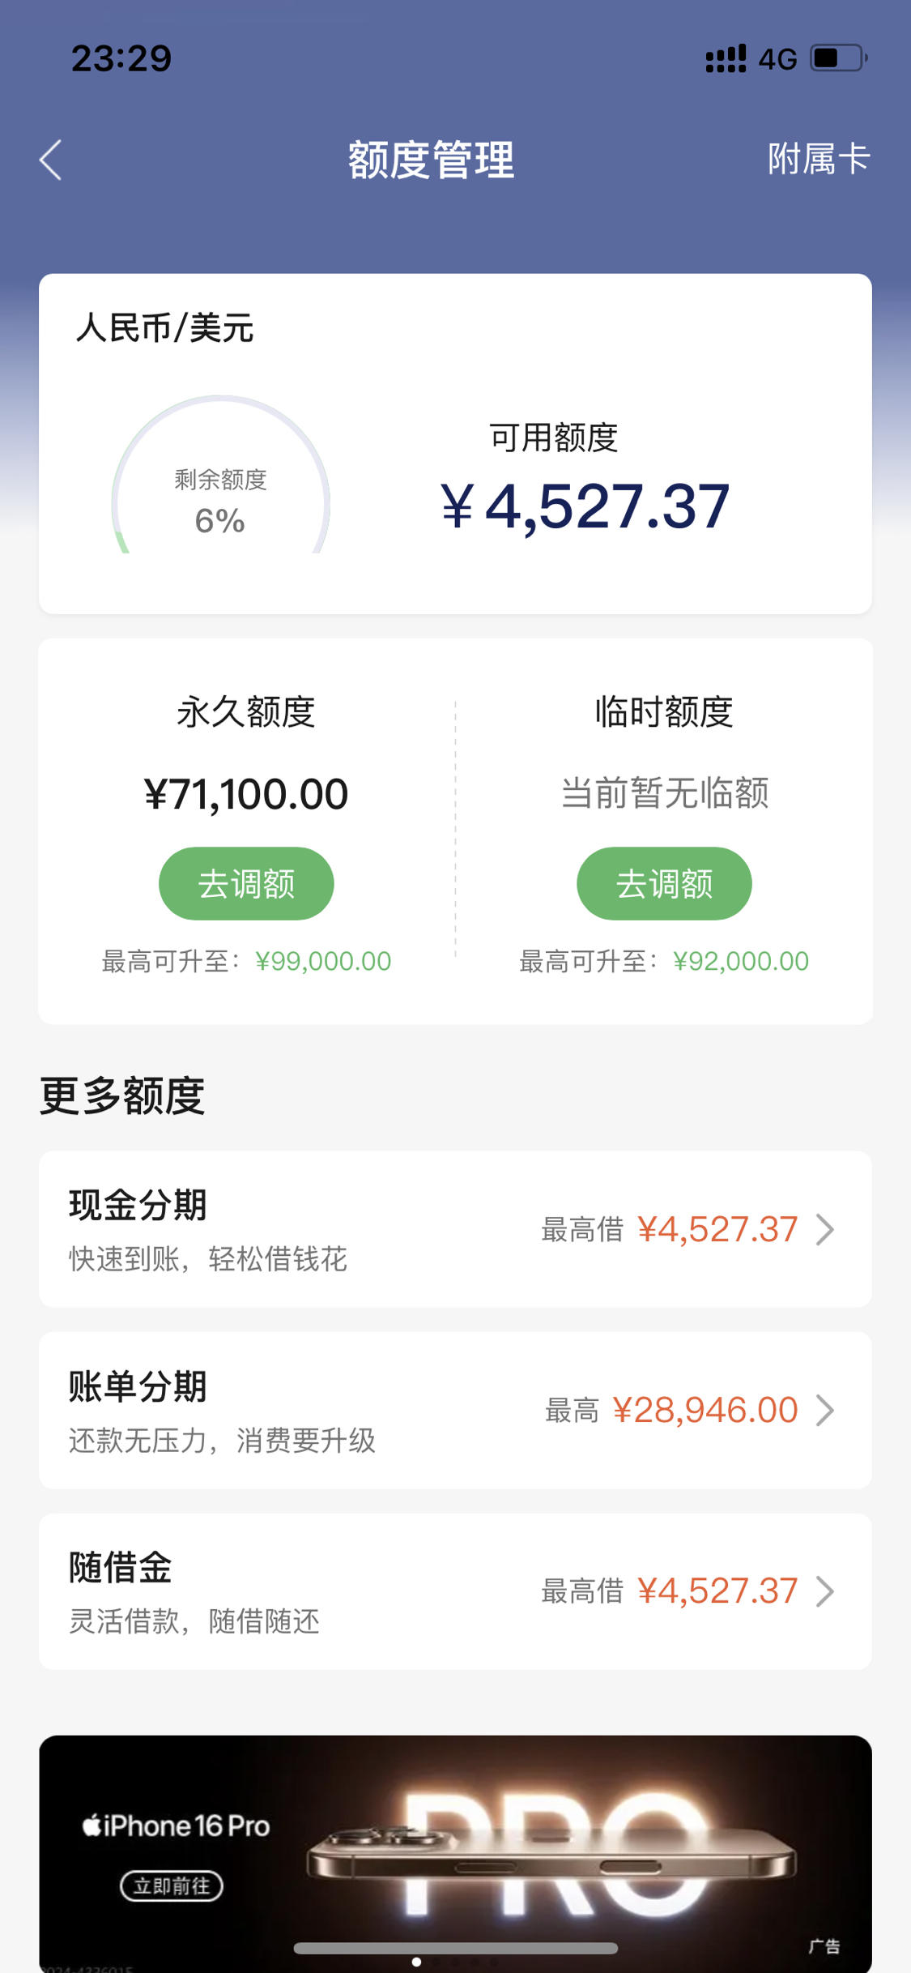Tap 立即前往 on iPhone ad
The image size is (911, 1973).
pyautogui.click(x=172, y=1885)
